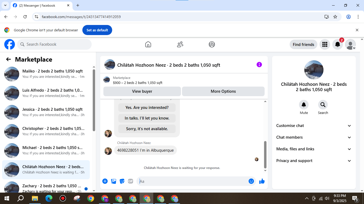Open the Friends icon in top navigation

pos(180,44)
